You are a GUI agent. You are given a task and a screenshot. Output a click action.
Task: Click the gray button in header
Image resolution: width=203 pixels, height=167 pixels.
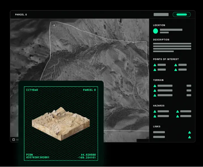click(161, 14)
